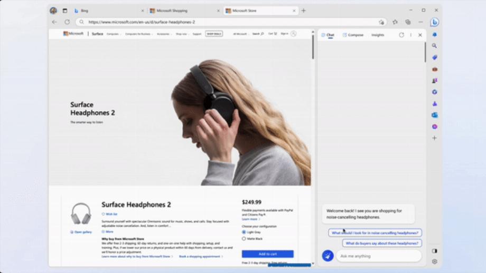
Task: Open the Microsoft 365 icon in sidebar
Action: tap(435, 92)
